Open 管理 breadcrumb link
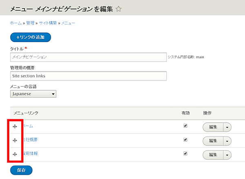The width and height of the screenshot is (245, 179). [30, 23]
